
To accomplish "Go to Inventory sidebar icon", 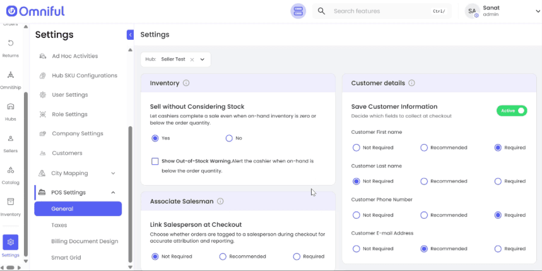I will click(11, 205).
